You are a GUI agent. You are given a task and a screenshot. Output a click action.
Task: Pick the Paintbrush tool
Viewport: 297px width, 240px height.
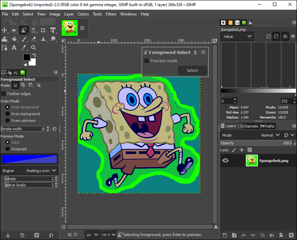24,39
